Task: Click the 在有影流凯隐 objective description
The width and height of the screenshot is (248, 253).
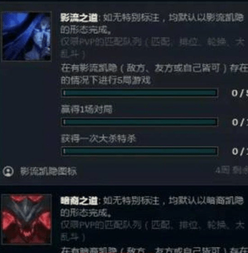Action: coord(154,74)
